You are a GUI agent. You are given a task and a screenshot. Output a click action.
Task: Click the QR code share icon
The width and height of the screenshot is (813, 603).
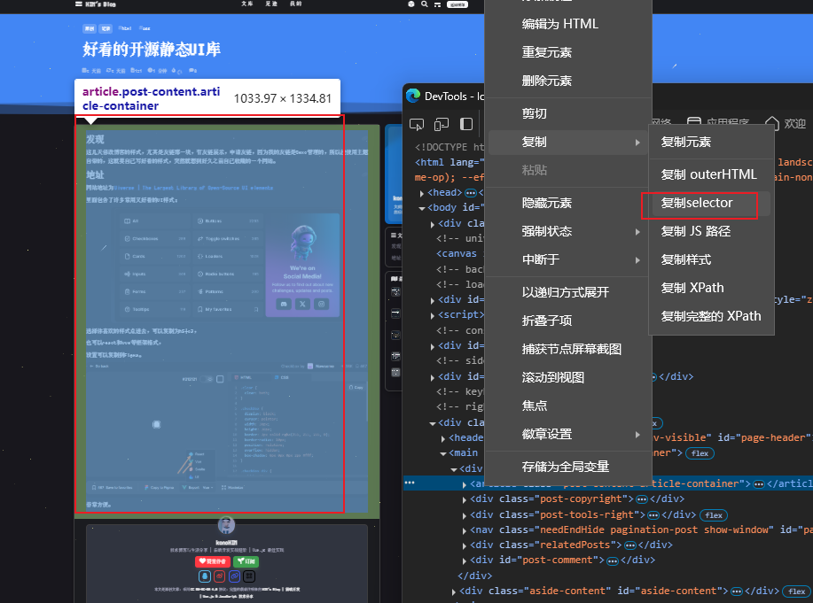click(x=249, y=576)
